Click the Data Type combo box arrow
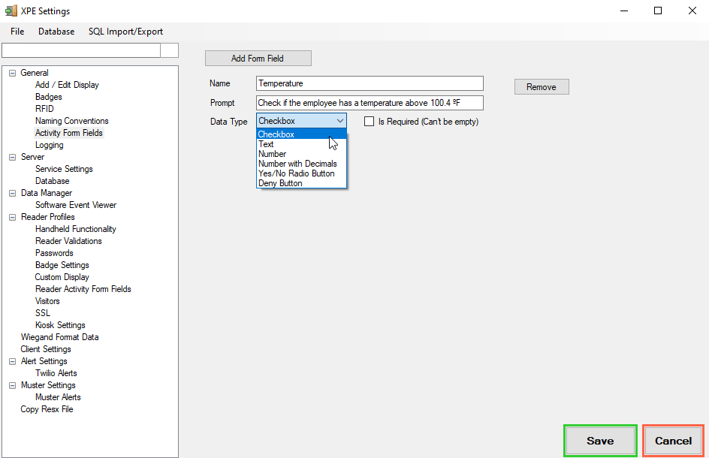This screenshot has height=458, width=709. (x=340, y=121)
